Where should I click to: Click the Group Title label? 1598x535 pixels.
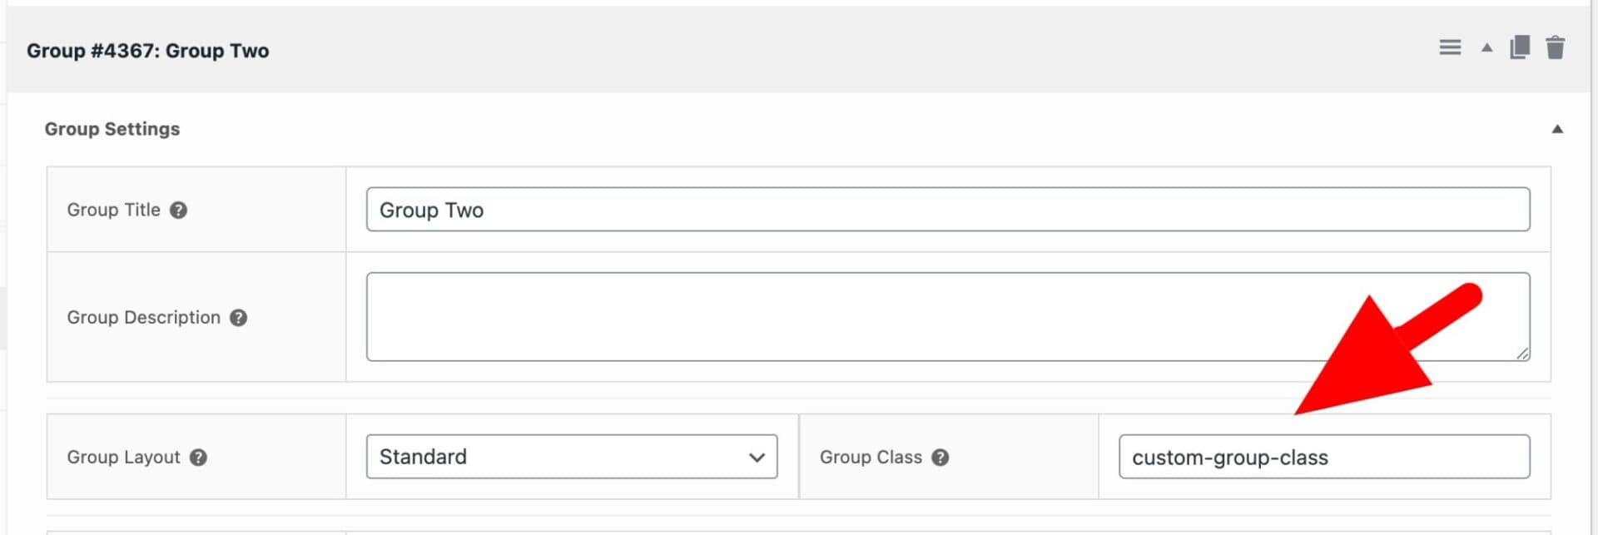pyautogui.click(x=114, y=210)
